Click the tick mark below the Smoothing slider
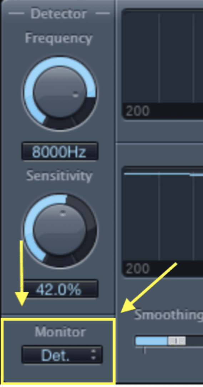 144,350
